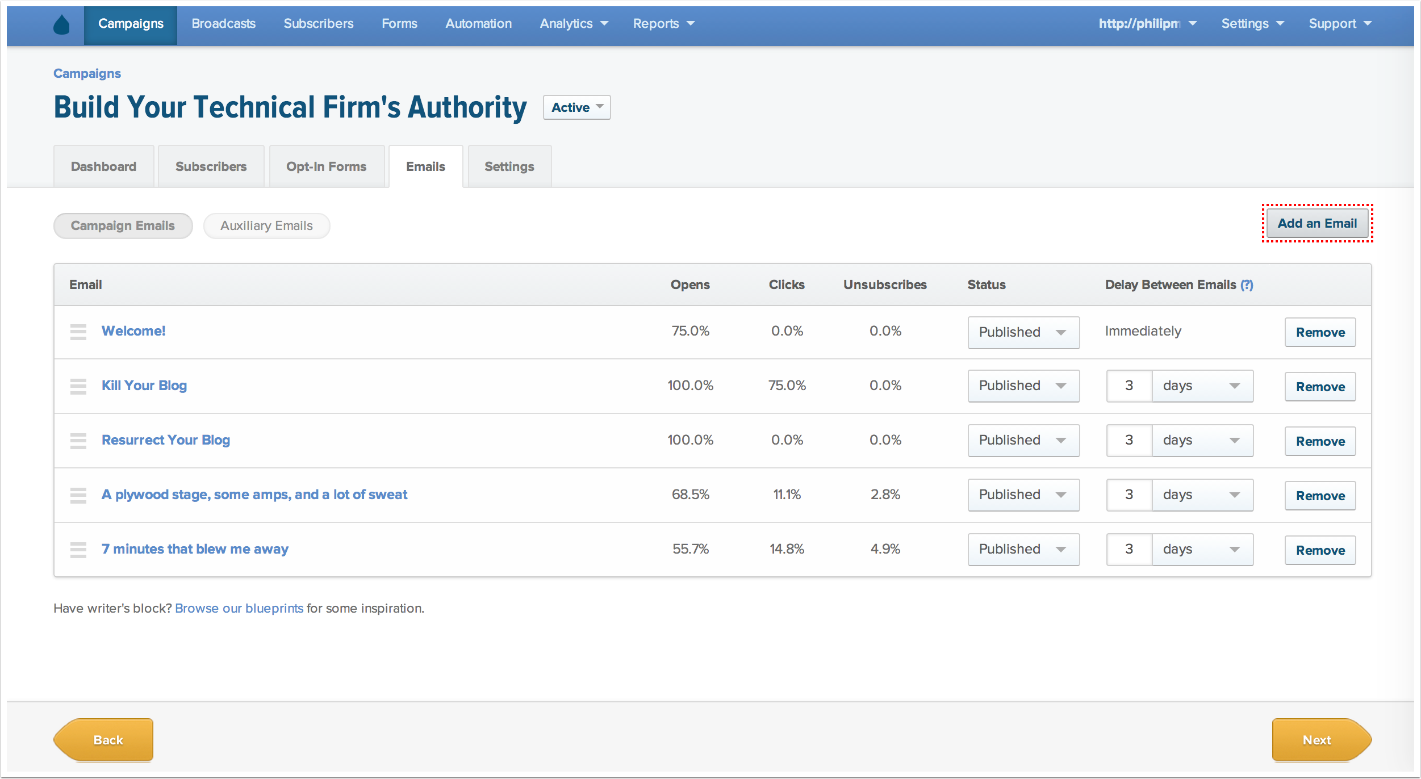The image size is (1421, 779).
Task: Click drag handle for plywood stage email
Action: tap(78, 495)
